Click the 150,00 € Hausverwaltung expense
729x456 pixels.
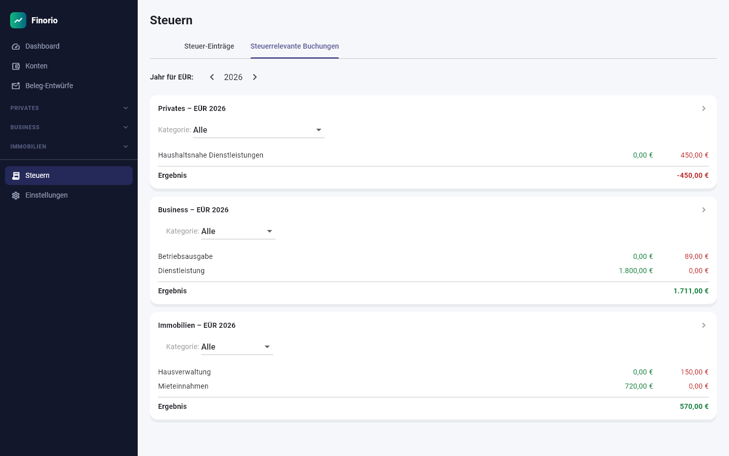click(695, 372)
